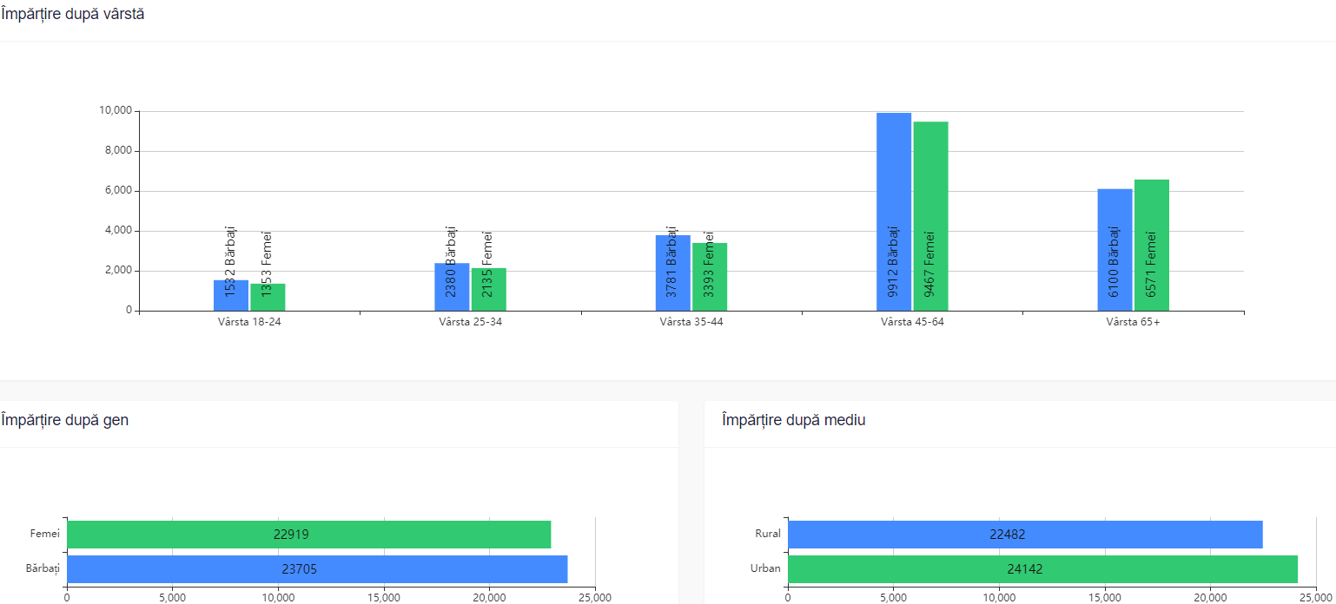This screenshot has height=604, width=1336.
Task: Click the Împărțire după mediu heading
Action: [x=793, y=420]
